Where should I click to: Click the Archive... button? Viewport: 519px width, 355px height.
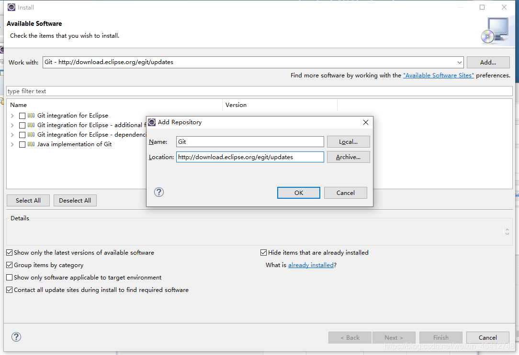(348, 157)
